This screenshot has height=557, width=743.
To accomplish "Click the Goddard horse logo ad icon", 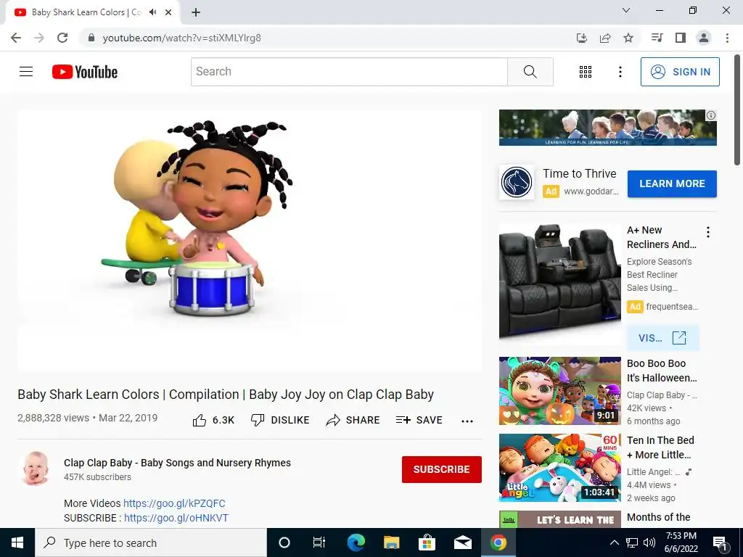I will point(517,182).
